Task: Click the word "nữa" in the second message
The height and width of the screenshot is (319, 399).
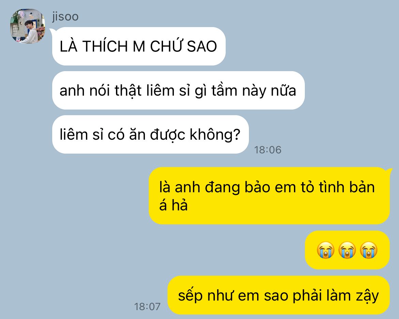Action: click(x=283, y=91)
